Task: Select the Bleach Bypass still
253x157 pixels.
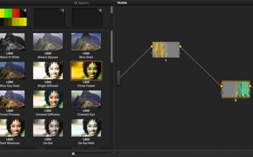Action: pos(48,42)
